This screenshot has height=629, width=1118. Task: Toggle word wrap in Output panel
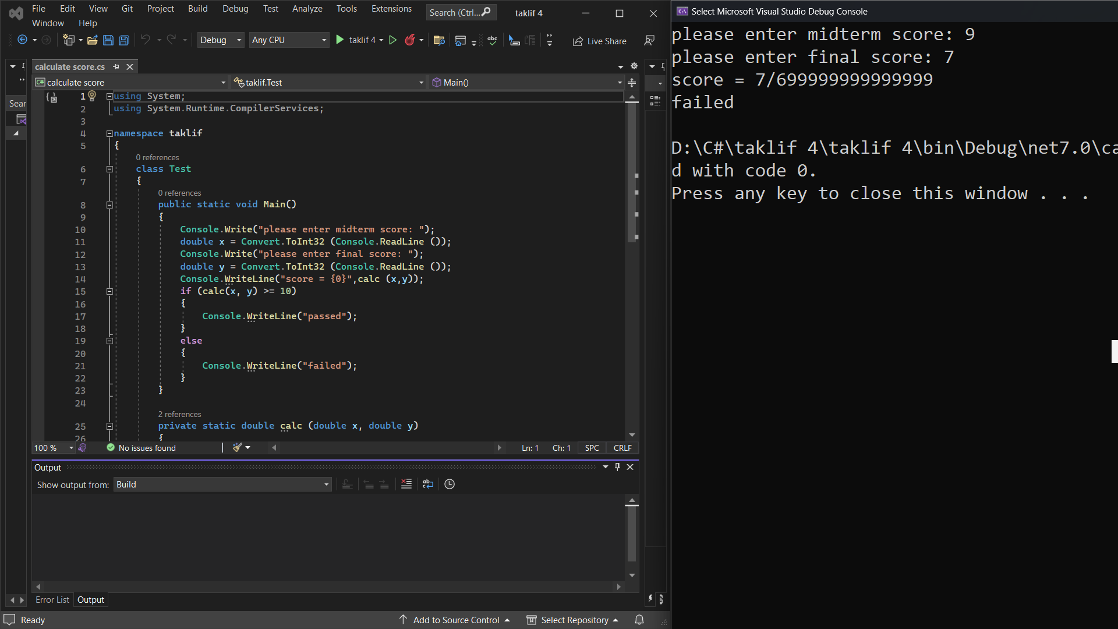[428, 484]
